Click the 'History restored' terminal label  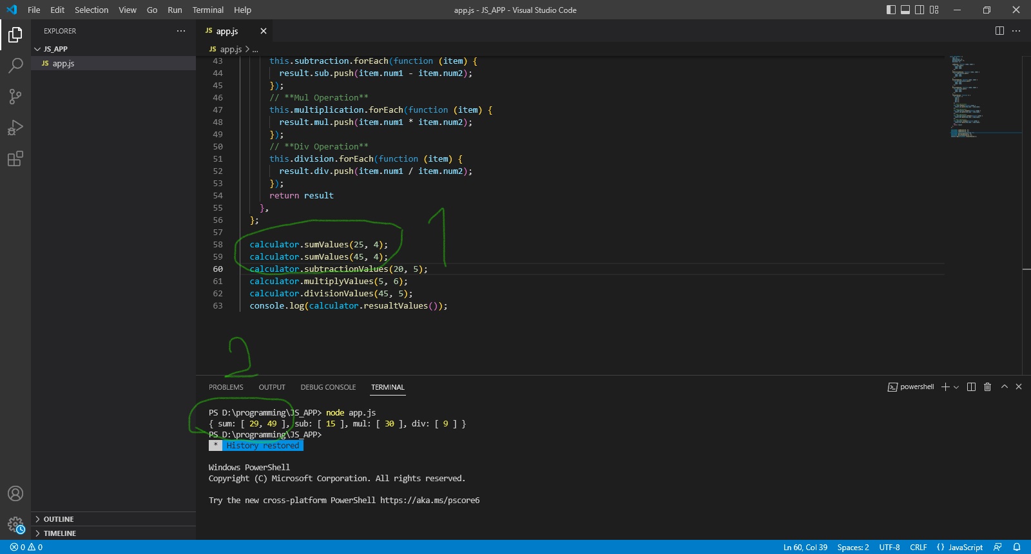click(x=263, y=446)
